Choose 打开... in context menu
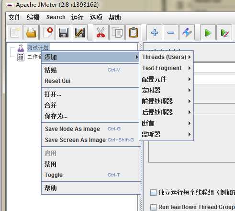Image resolution: width=235 pixels, height=211 pixels. 90,94
